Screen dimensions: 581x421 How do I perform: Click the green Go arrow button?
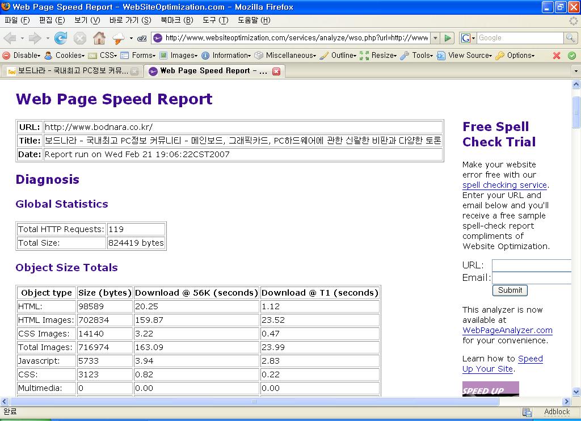[448, 38]
